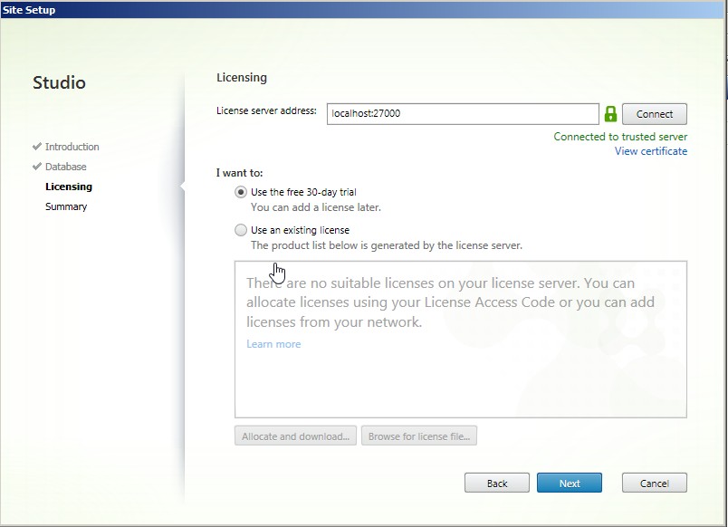Open the Database step in sidebar
The height and width of the screenshot is (527, 728).
[x=66, y=167]
